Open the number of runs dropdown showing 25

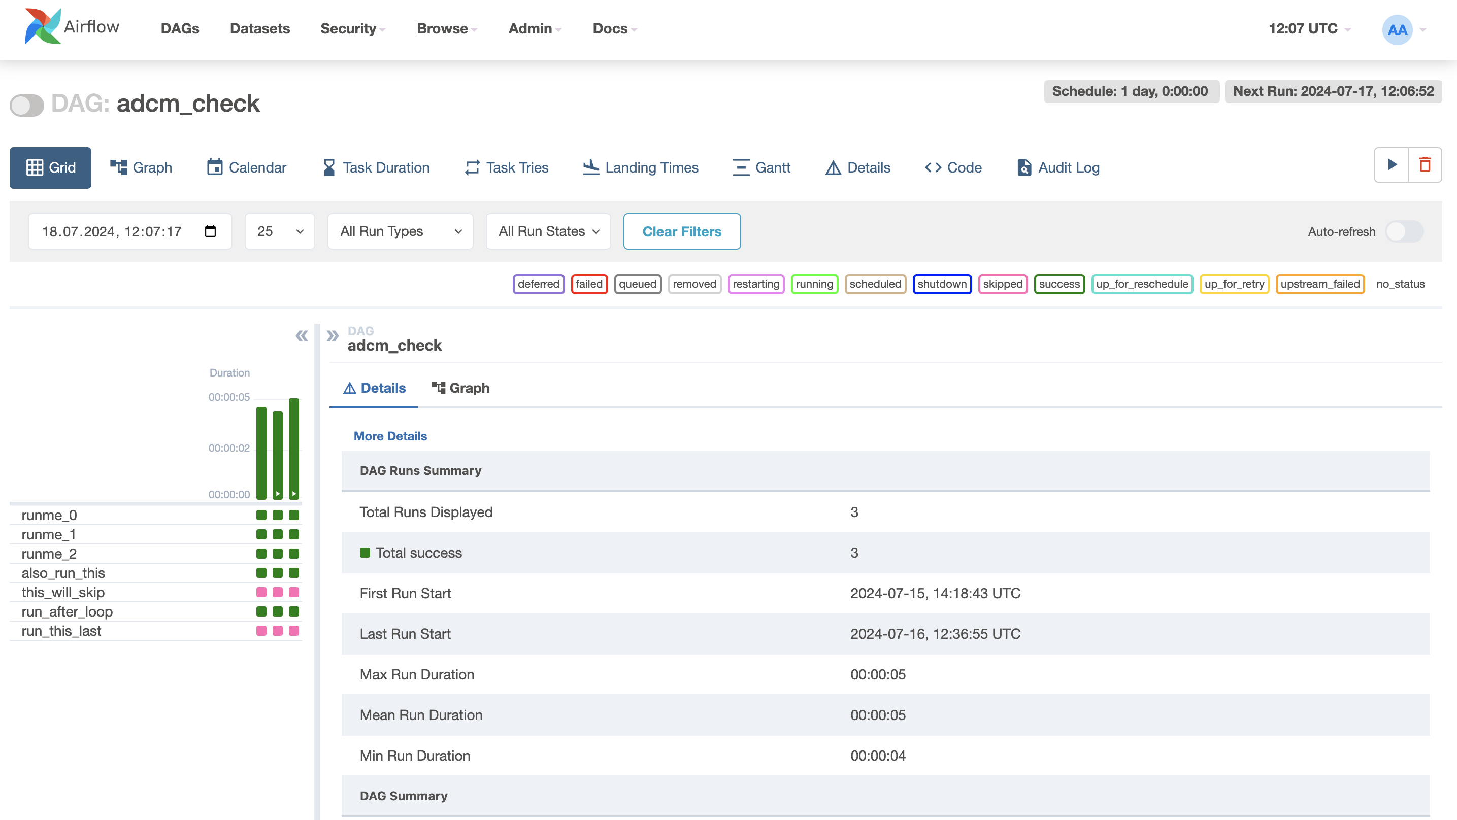(x=279, y=231)
